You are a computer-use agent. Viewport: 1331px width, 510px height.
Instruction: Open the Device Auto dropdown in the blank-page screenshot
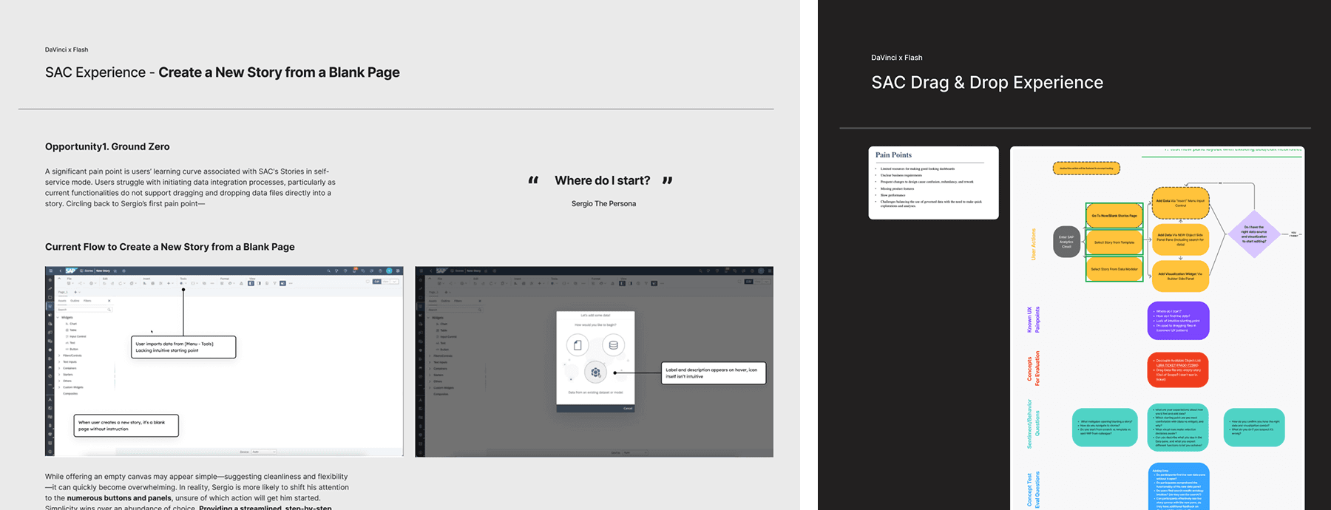(x=264, y=452)
